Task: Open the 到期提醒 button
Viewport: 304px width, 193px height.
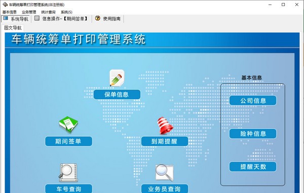Action: click(x=165, y=141)
